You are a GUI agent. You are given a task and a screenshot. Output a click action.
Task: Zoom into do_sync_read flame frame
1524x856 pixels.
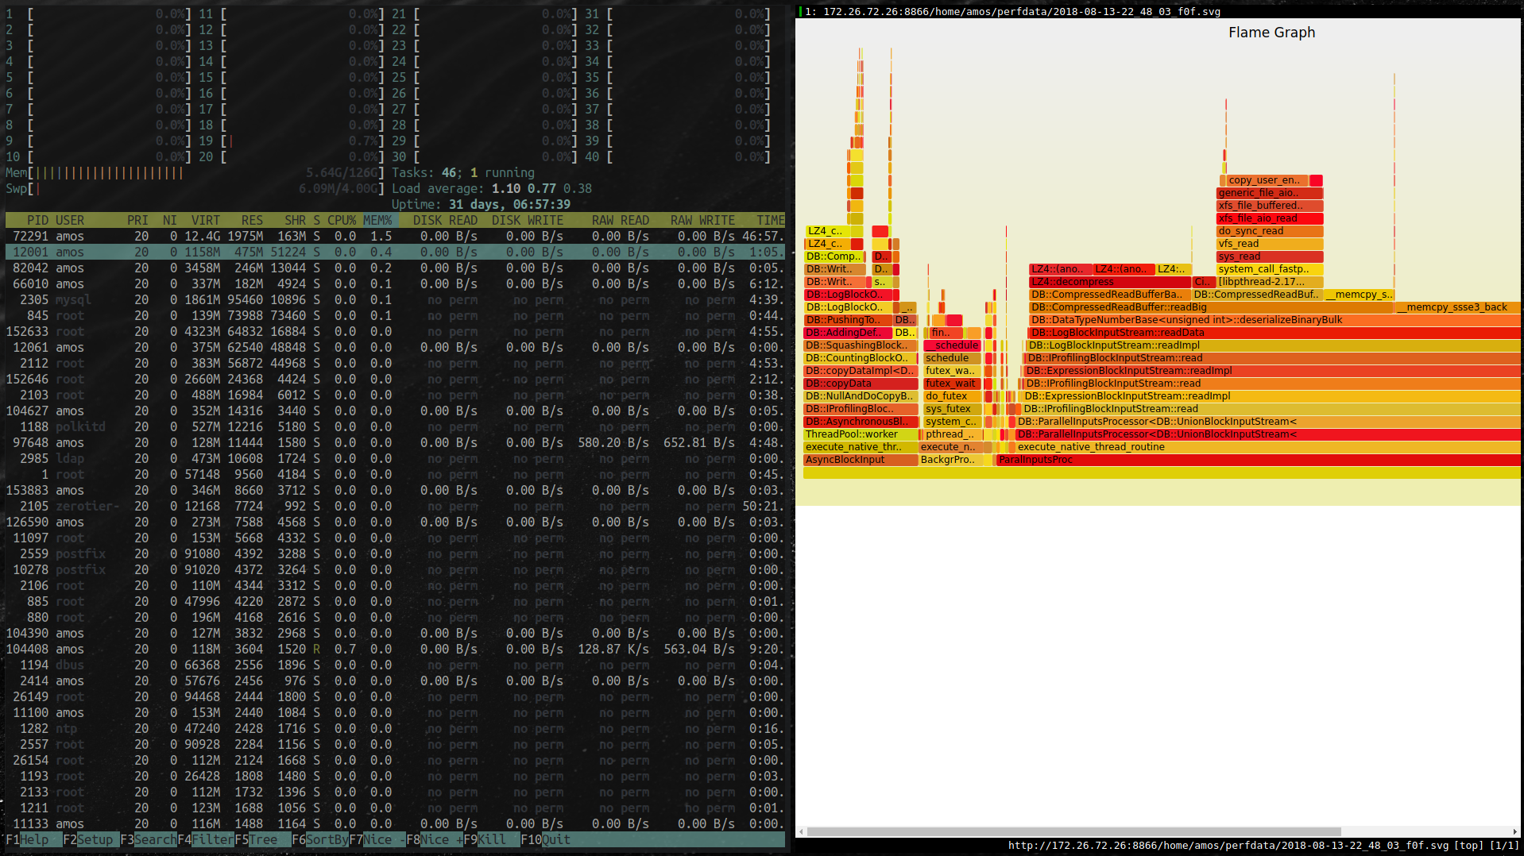pos(1270,231)
